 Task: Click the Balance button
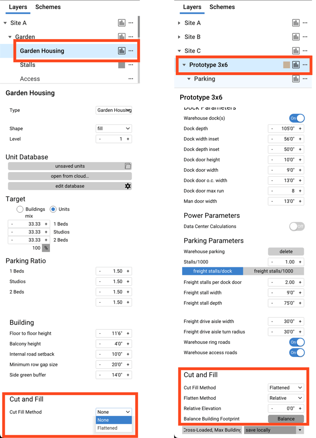[x=286, y=419]
